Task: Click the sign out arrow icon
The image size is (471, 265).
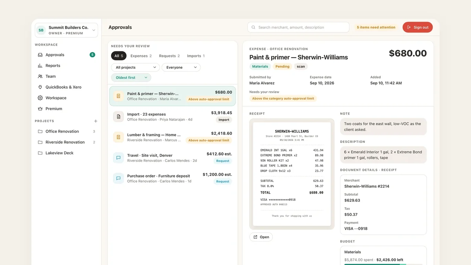Action: coord(409,27)
